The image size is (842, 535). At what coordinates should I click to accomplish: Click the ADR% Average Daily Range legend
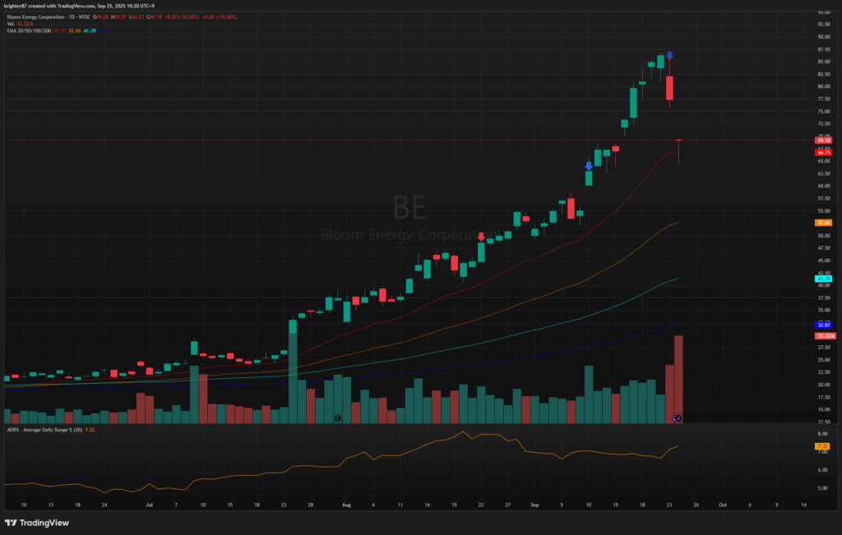tap(45, 430)
